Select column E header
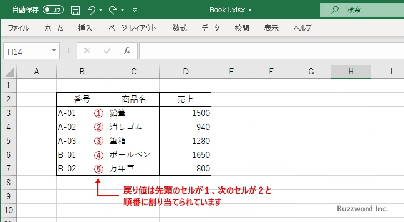Screen dimensions: 404x222 (231, 72)
